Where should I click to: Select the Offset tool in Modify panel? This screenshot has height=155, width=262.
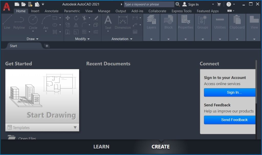(96, 32)
